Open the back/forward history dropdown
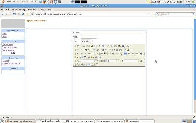196x123 pixels. (10, 14)
